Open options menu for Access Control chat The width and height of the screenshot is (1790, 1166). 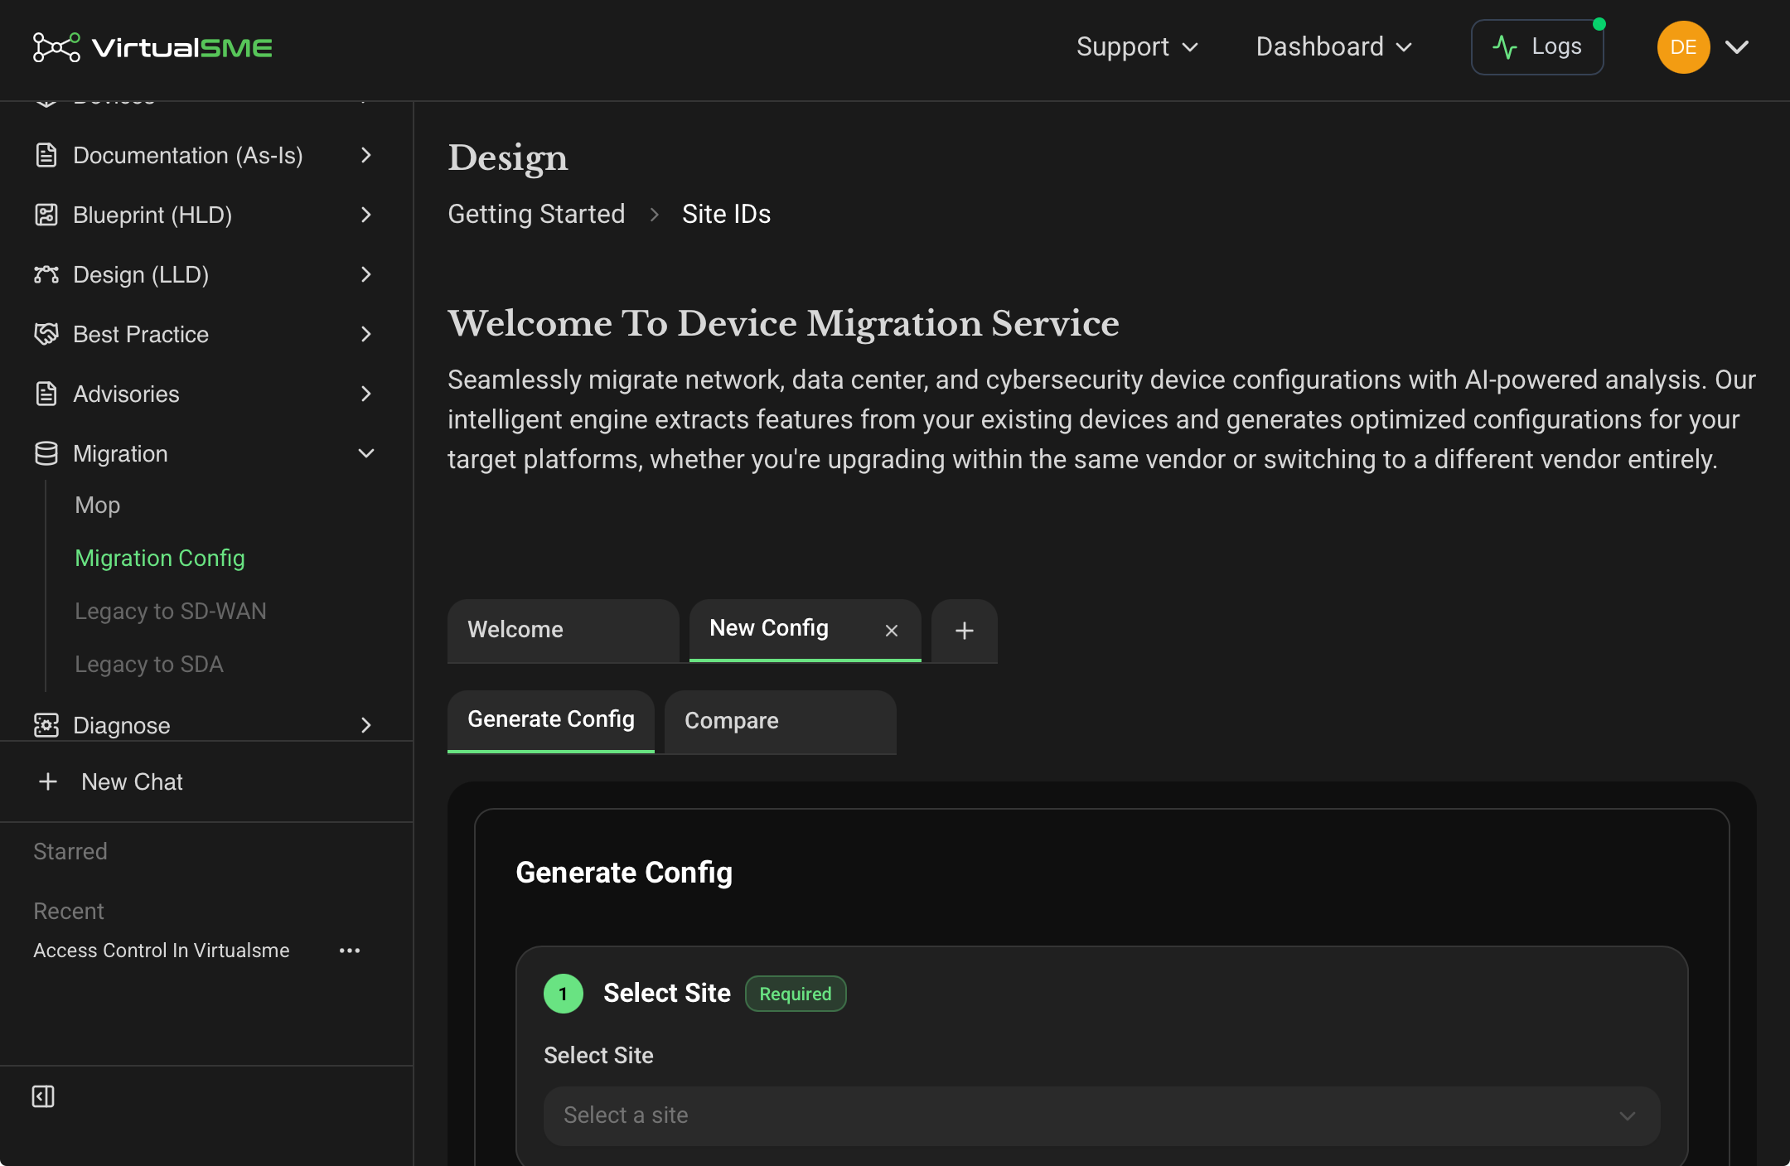(350, 951)
